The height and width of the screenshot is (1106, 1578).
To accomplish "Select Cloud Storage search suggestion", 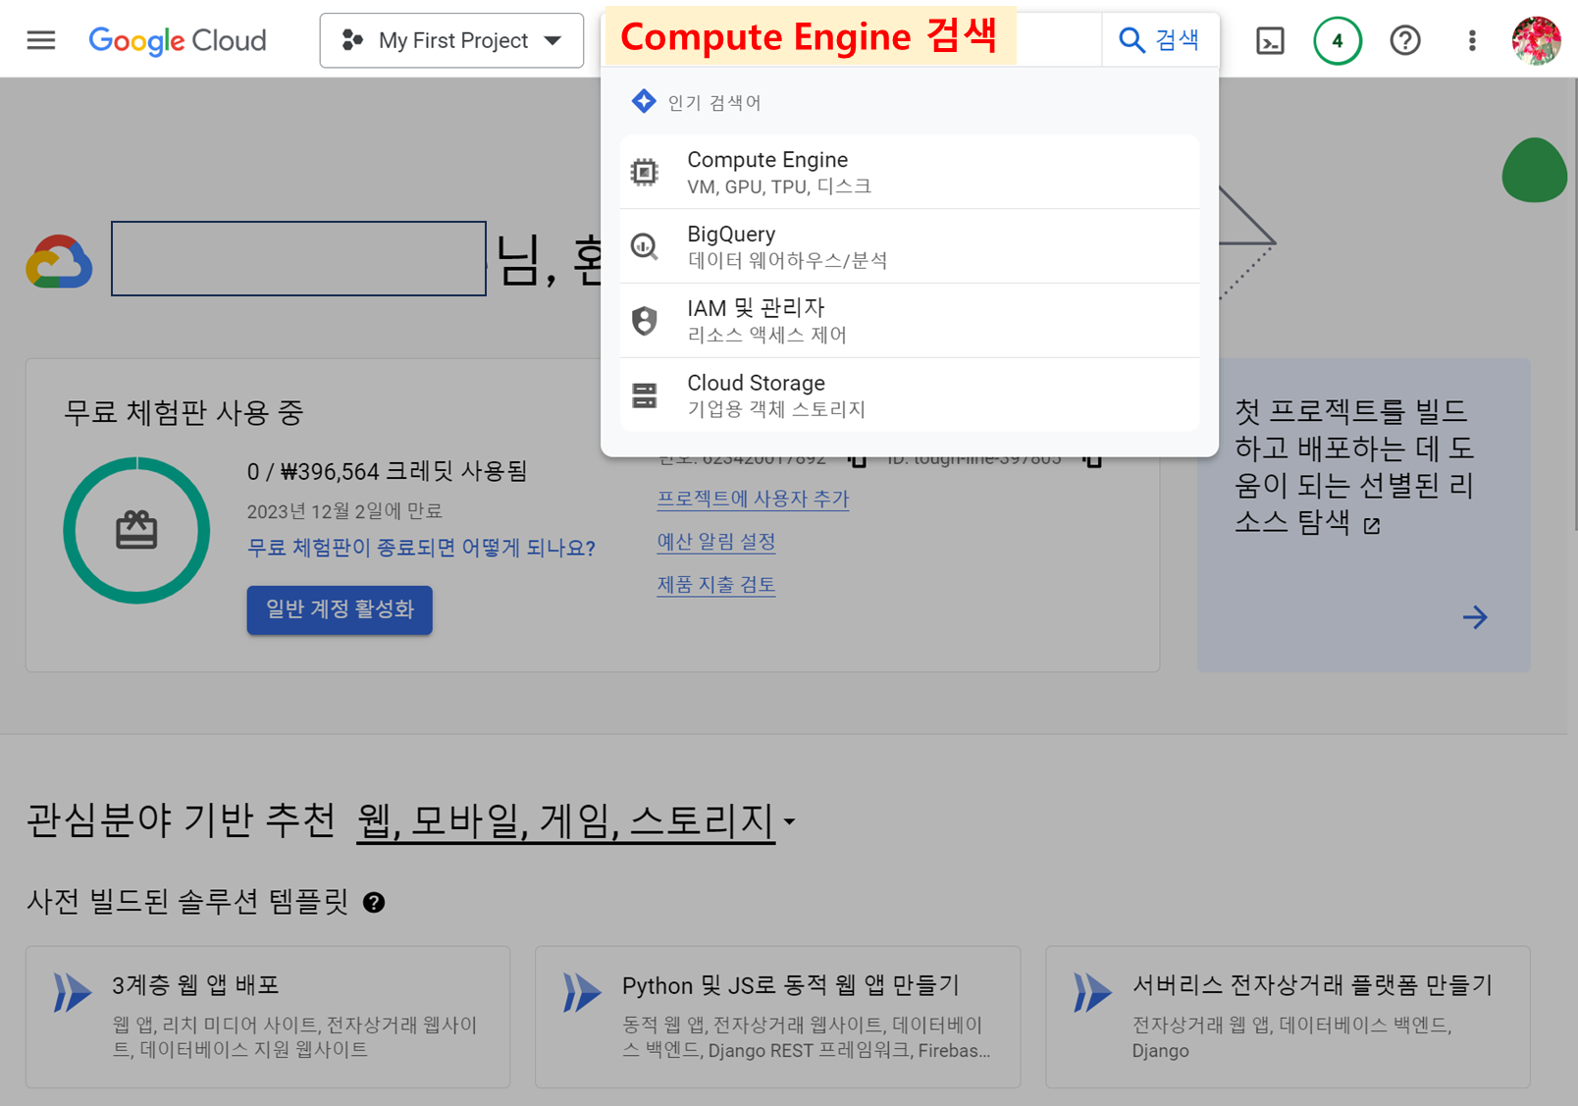I will click(x=910, y=395).
